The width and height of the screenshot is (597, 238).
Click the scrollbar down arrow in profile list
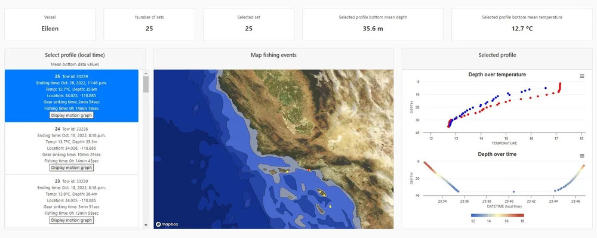coord(146,225)
